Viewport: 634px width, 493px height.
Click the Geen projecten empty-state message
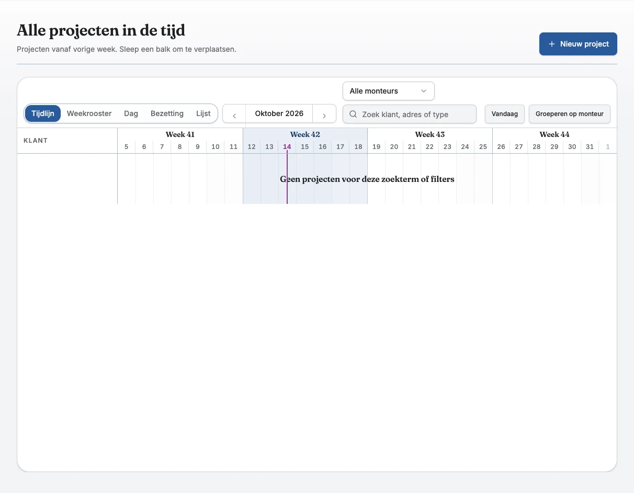click(367, 179)
